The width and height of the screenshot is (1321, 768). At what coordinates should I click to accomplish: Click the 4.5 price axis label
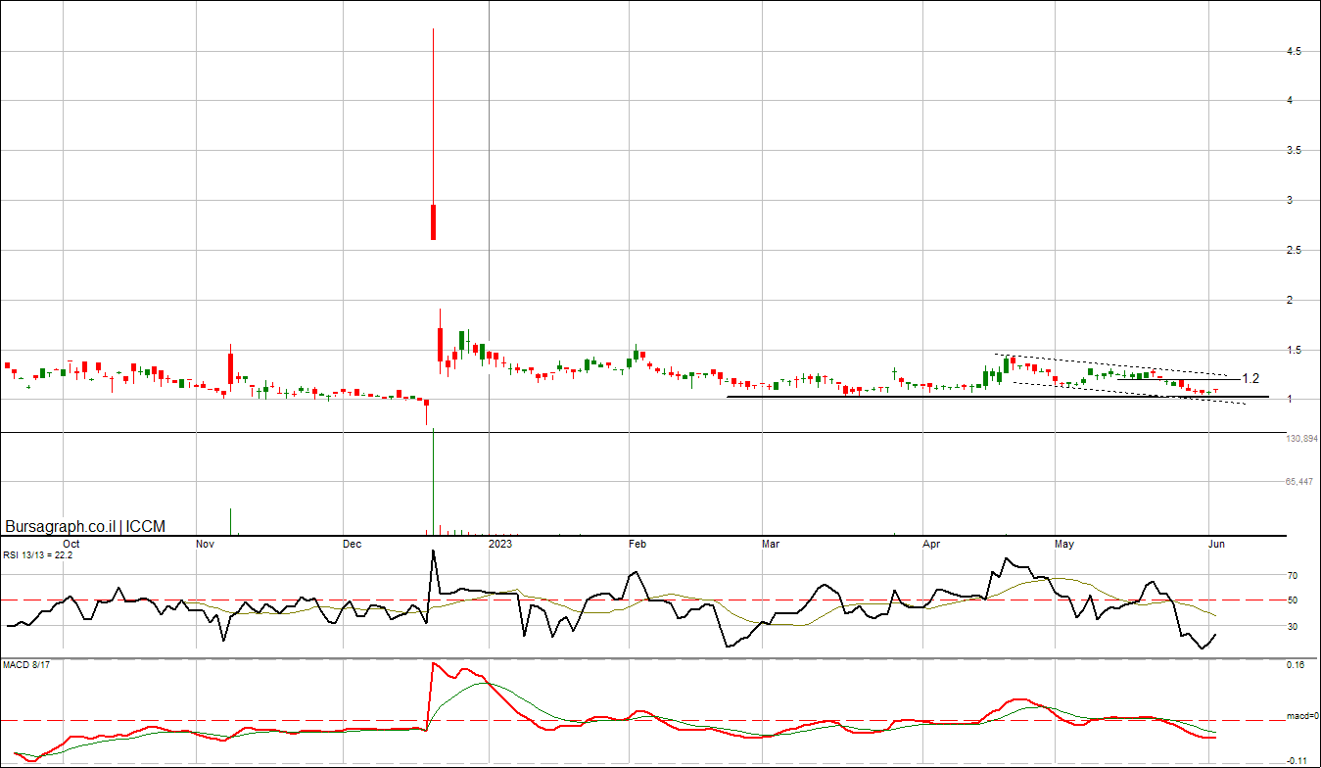[1294, 51]
